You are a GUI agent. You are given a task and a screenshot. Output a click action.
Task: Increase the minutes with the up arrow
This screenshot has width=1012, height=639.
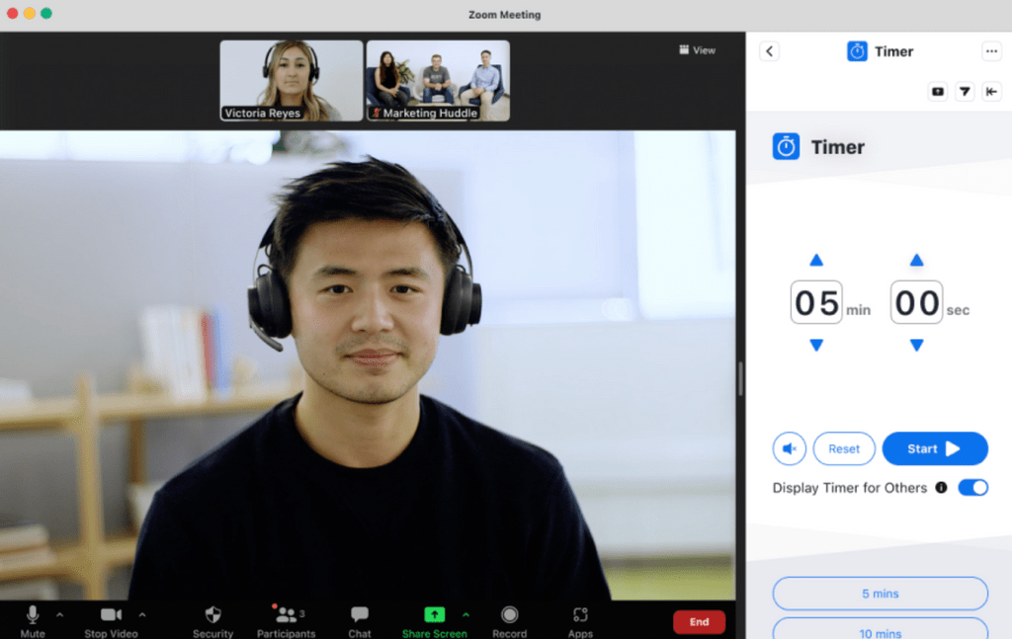(815, 260)
